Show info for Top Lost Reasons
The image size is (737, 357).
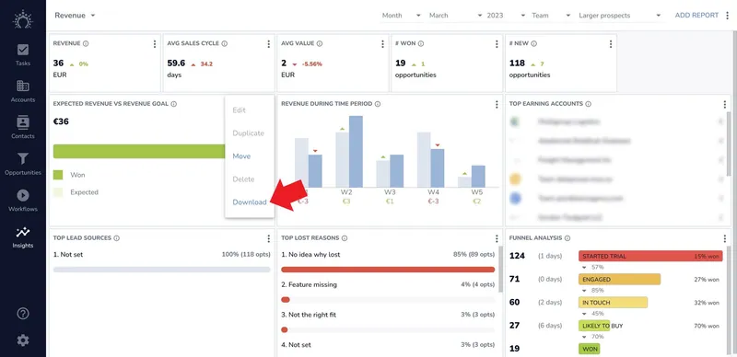click(x=345, y=238)
